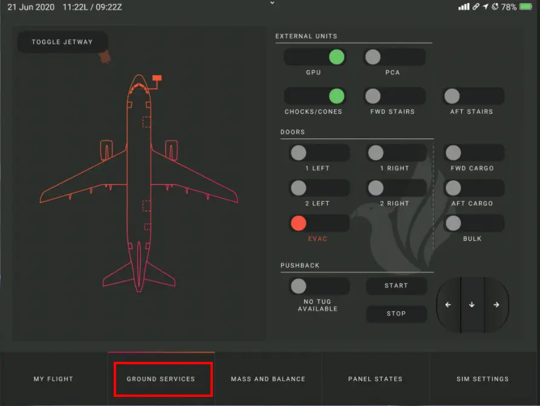Toggle the red EVAC switch
The image size is (540, 406).
point(319,223)
